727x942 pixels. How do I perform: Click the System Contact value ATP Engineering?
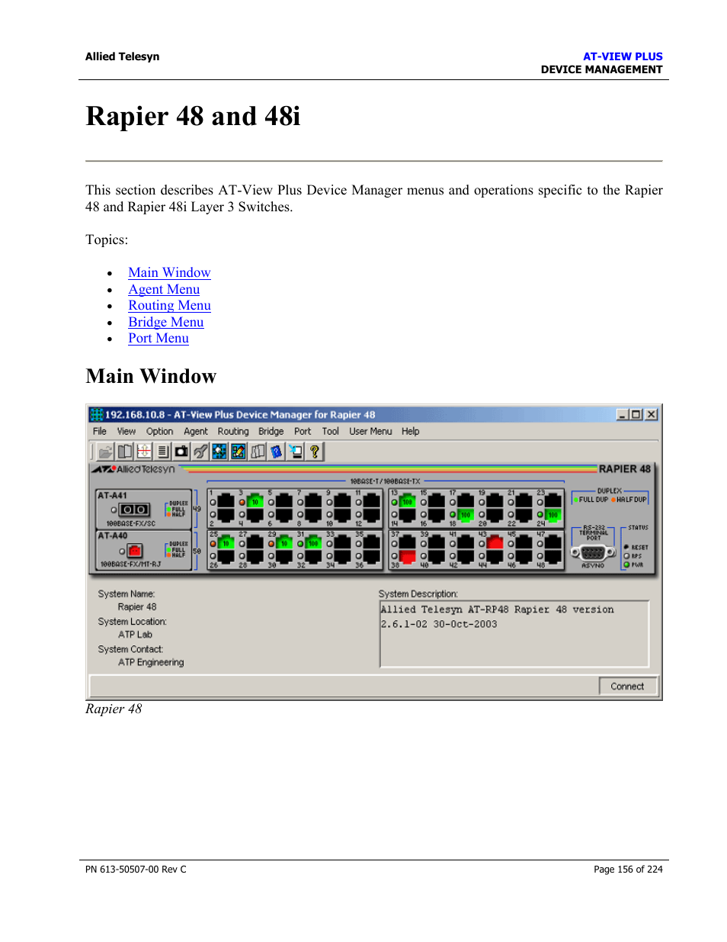click(x=151, y=662)
